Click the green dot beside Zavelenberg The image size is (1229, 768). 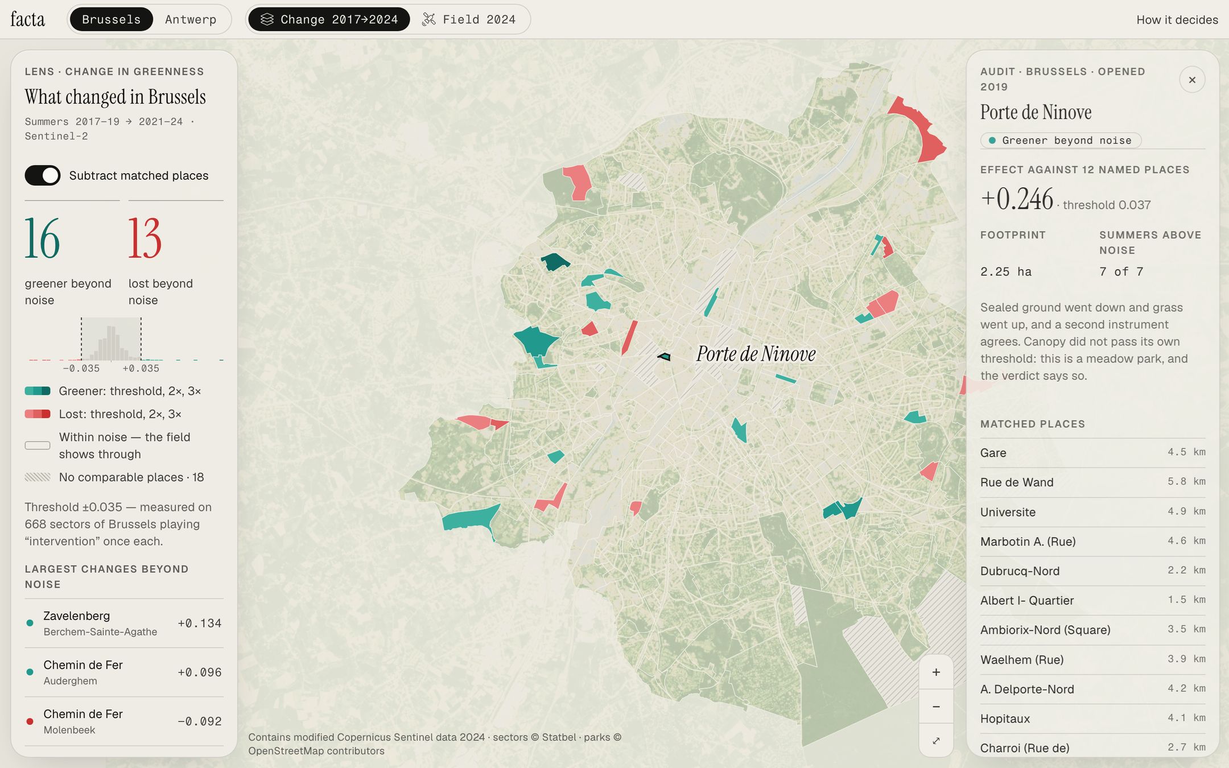(30, 623)
